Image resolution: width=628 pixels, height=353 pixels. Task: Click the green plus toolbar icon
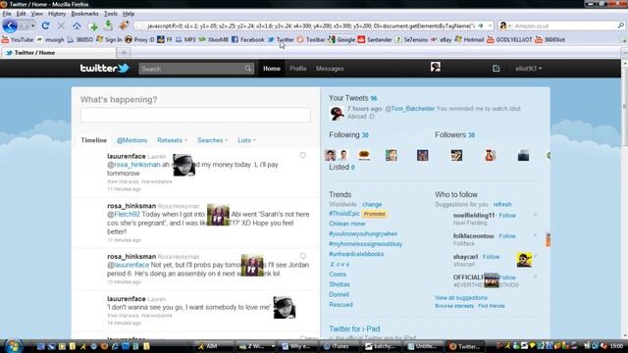tap(93, 26)
